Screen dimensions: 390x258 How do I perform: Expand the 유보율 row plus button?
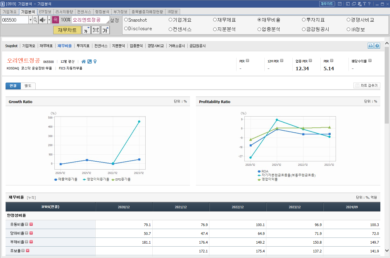(x=28, y=251)
